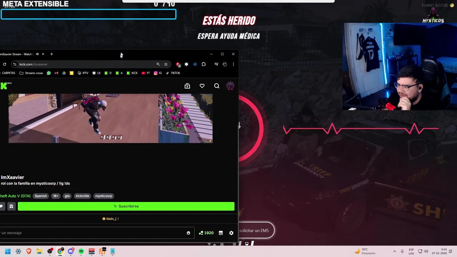Open the WhatsApp bookmark

[49, 73]
